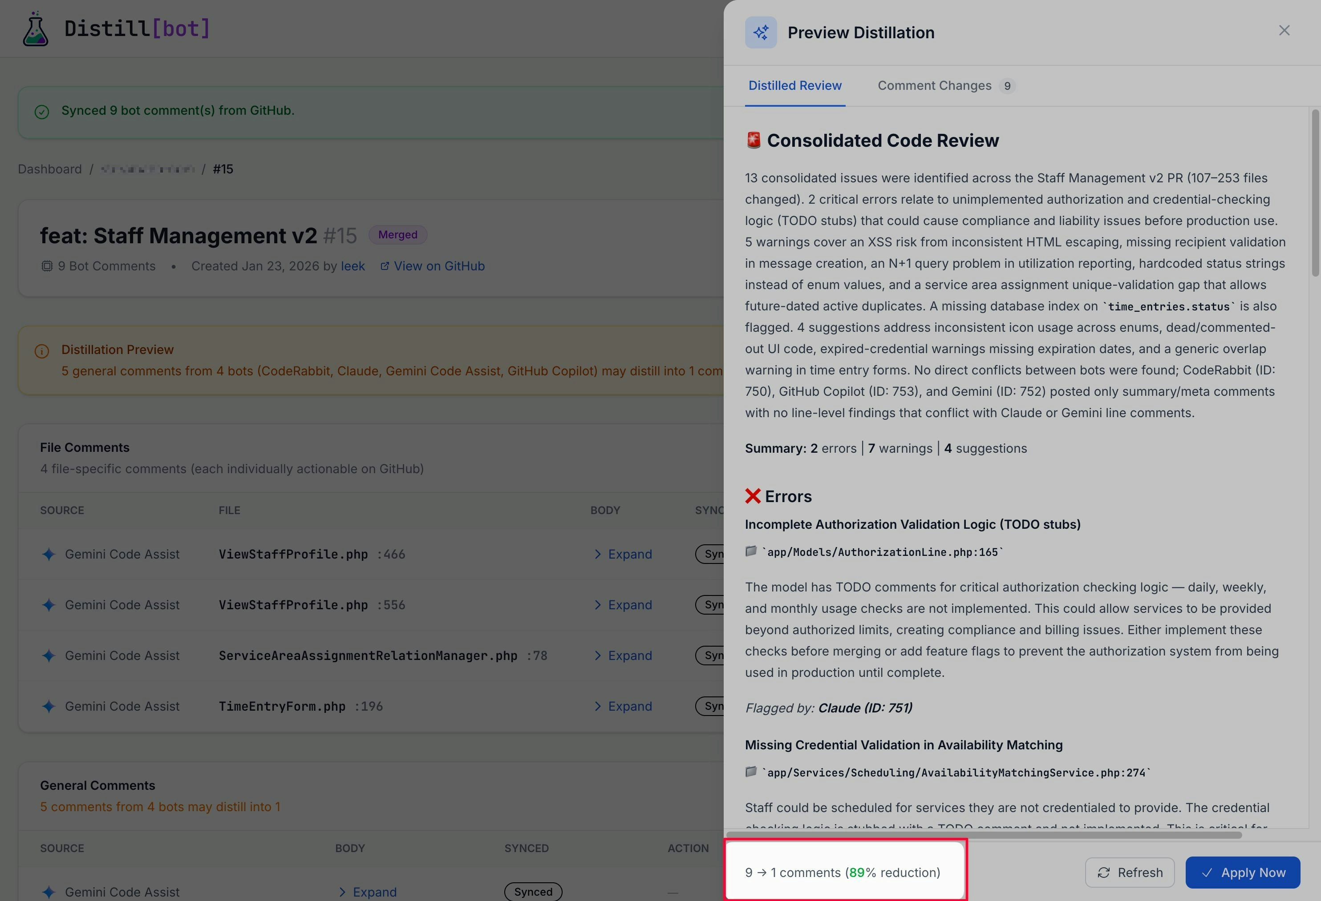Expand the body of the ViewStaffProfile.php :556 comment
This screenshot has width=1321, height=901.
(x=623, y=605)
